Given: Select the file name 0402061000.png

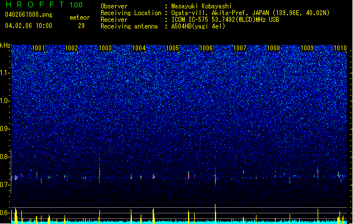Looking at the screenshot, I should [x=29, y=15].
